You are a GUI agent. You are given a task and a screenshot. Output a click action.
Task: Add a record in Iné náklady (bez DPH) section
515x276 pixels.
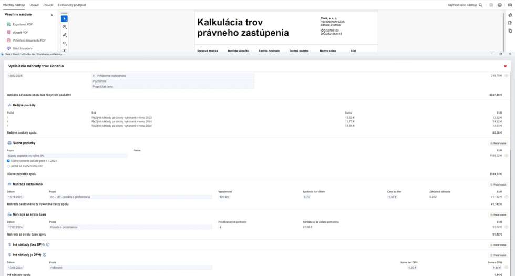498,245
